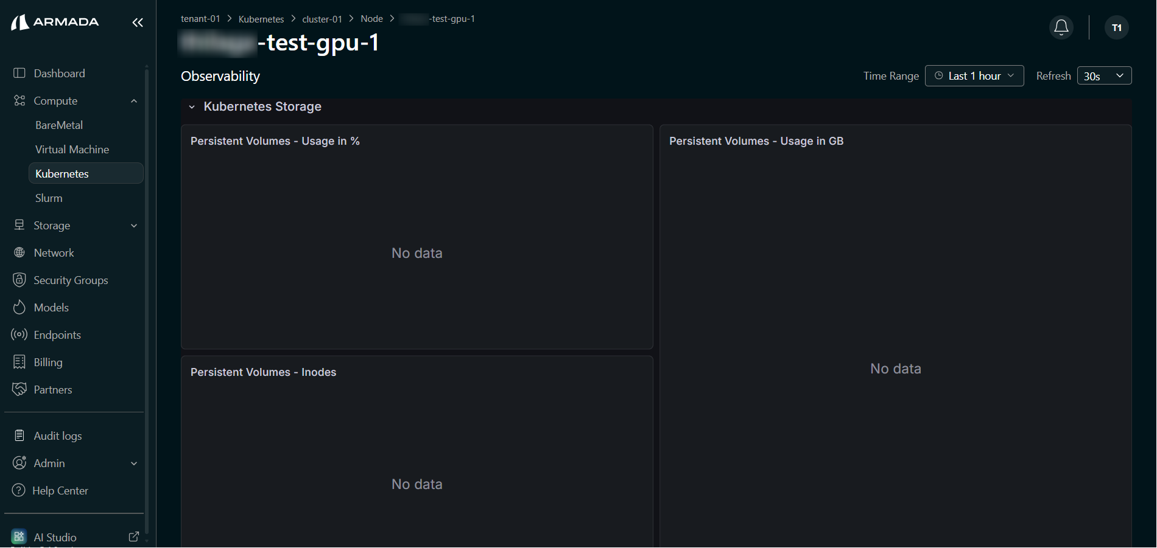The height and width of the screenshot is (548, 1157).
Task: Open AI Studio external link icon
Action: pos(134,537)
